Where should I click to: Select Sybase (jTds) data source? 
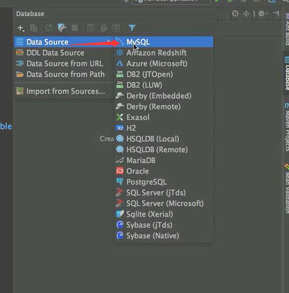pyautogui.click(x=164, y=225)
